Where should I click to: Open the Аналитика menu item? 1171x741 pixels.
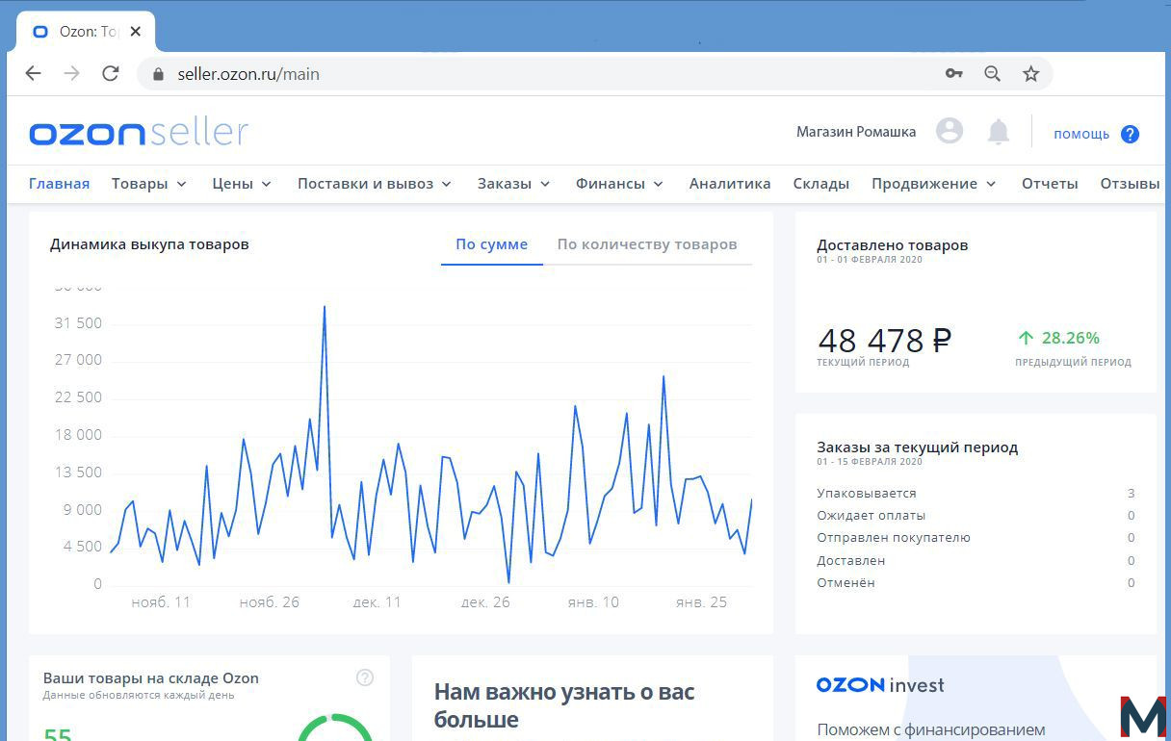pyautogui.click(x=730, y=184)
